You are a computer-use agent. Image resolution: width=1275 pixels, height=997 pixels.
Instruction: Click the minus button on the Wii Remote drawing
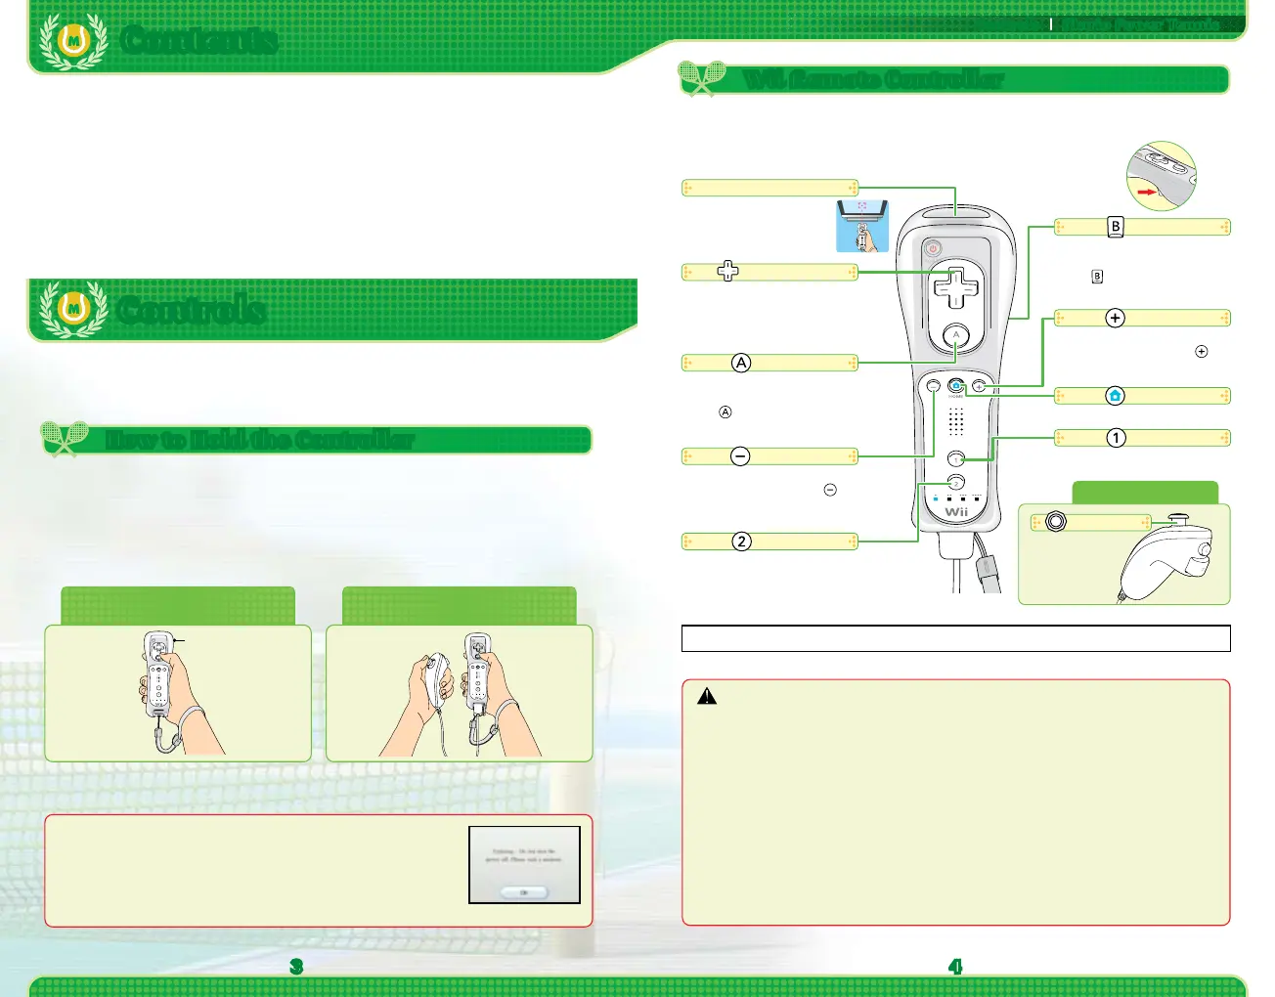coord(934,386)
